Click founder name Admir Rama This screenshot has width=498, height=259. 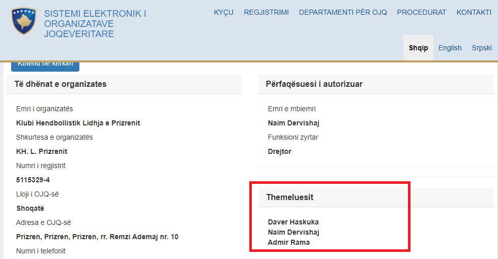[288, 242]
